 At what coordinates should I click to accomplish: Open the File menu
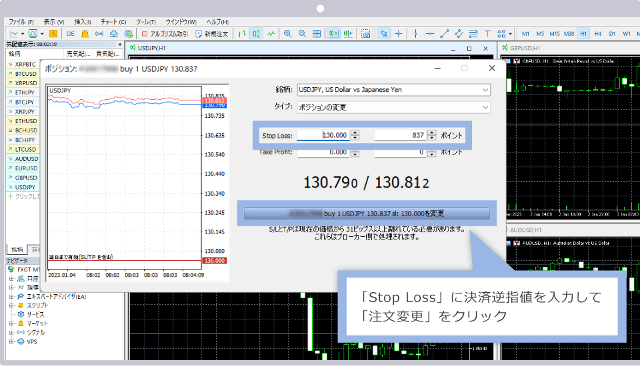pos(21,22)
